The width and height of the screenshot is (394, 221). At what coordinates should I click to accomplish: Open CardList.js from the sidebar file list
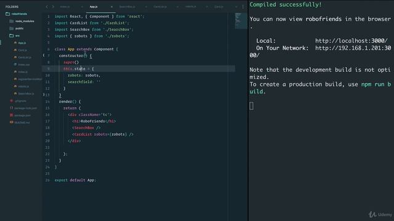25,57
